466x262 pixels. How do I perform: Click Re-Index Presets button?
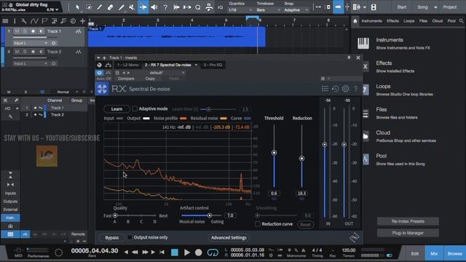[x=408, y=221]
